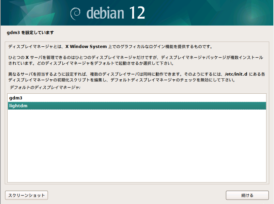Screen dimensions: 274x204
Task: Click the Debian swirl logo in banner
Action: [x=75, y=14]
